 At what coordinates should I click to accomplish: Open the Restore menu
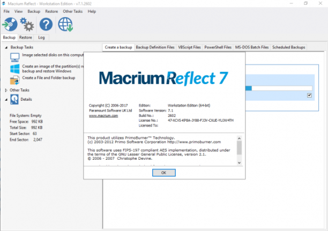[51, 11]
